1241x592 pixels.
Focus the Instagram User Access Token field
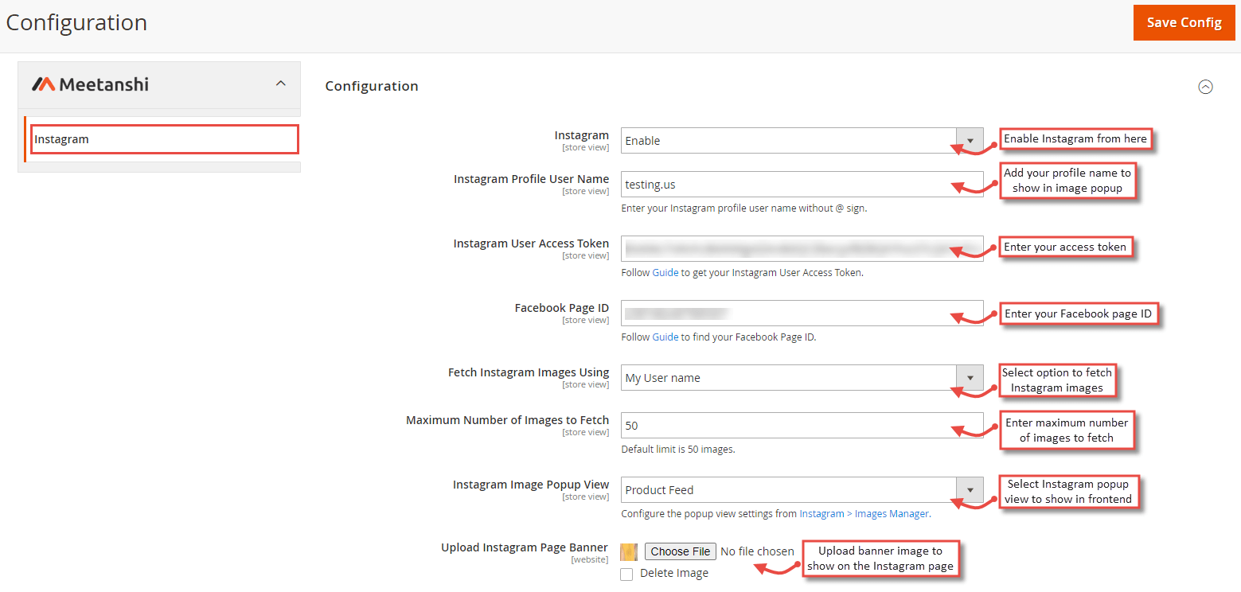(x=802, y=249)
